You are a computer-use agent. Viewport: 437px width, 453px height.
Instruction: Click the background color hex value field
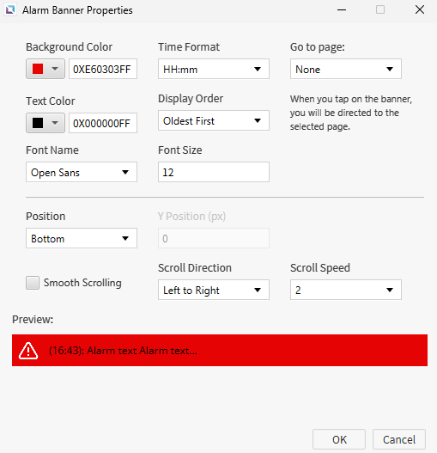[x=103, y=69]
